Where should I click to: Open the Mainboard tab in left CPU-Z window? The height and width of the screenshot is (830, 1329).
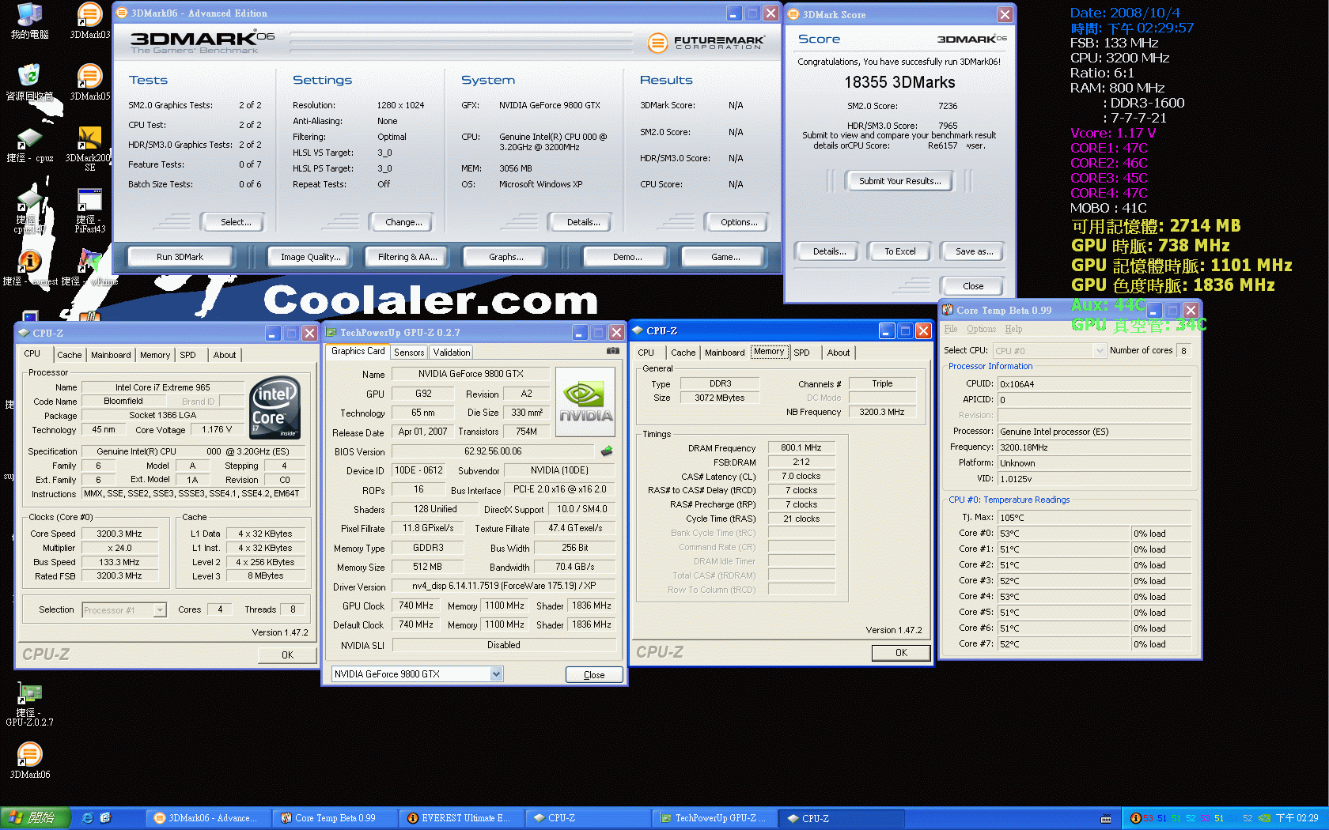point(111,355)
